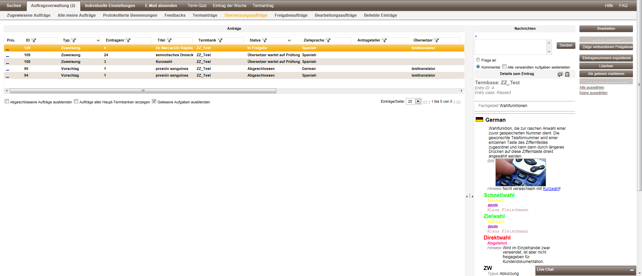Viewport: 642px width, 276px height.
Task: Open Freigabeaufträge submenu item
Action: pos(291,15)
